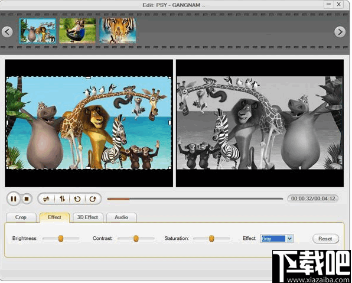Flip video vertically icon
Viewport: 352px width, 283px height.
point(62,199)
